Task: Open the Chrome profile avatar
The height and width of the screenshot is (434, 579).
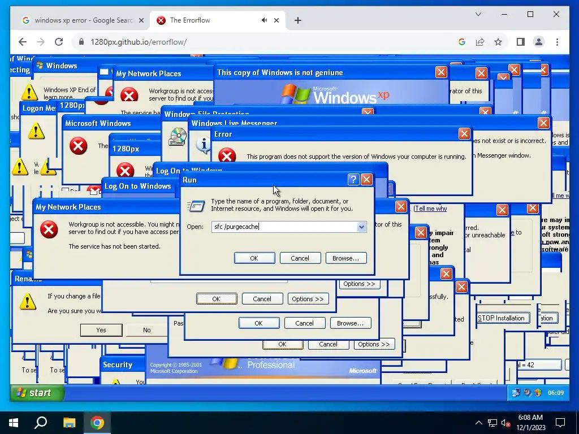Action: [x=539, y=42]
